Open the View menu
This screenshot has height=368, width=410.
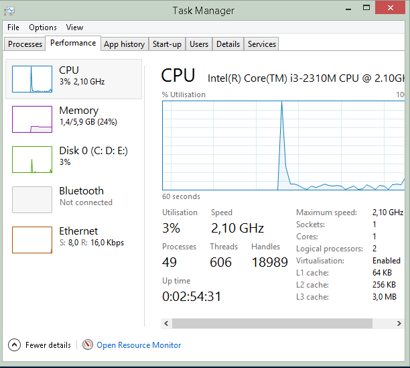[x=74, y=27]
